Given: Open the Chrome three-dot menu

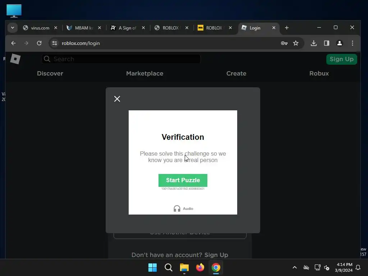Looking at the screenshot, I should (352, 43).
